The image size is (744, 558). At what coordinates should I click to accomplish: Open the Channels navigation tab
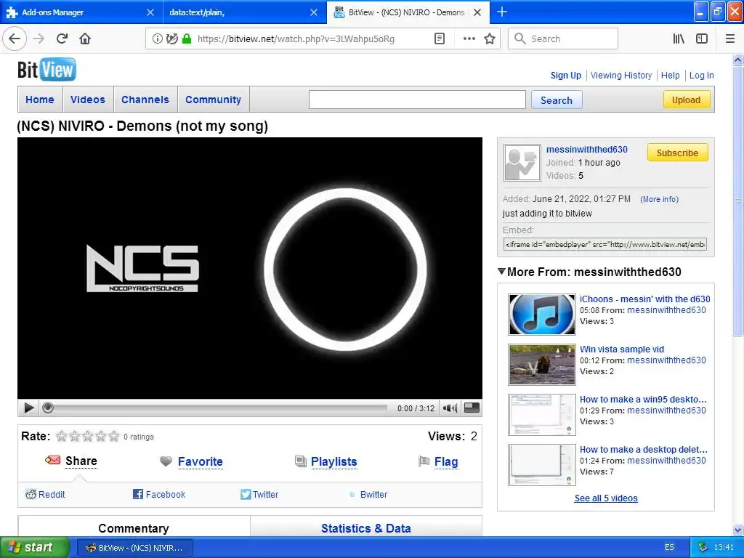[145, 100]
